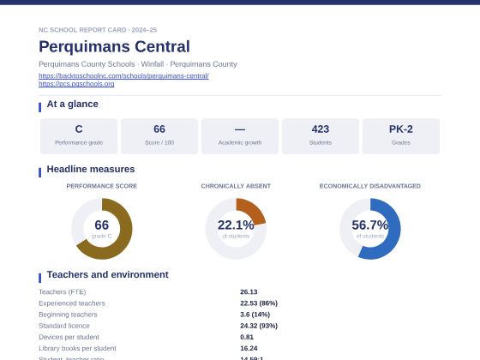Click the 'Devices per student' row label
Screen dimensions: 480x360
tap(69, 338)
